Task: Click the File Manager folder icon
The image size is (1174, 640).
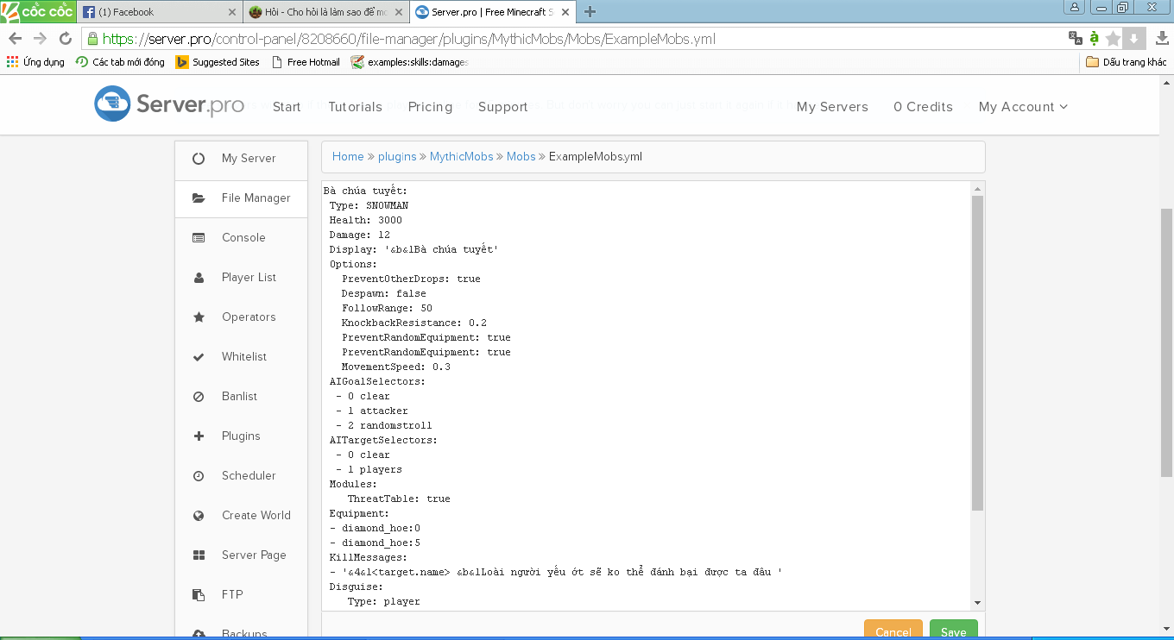Action: tap(199, 198)
